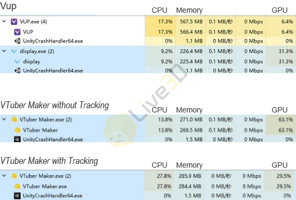Select the VTuber Maker 269.5 MB process row
Viewport: 296px width, 200px height.
pos(148,130)
